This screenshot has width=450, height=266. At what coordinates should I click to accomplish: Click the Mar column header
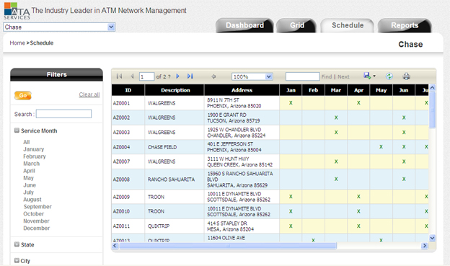click(336, 90)
